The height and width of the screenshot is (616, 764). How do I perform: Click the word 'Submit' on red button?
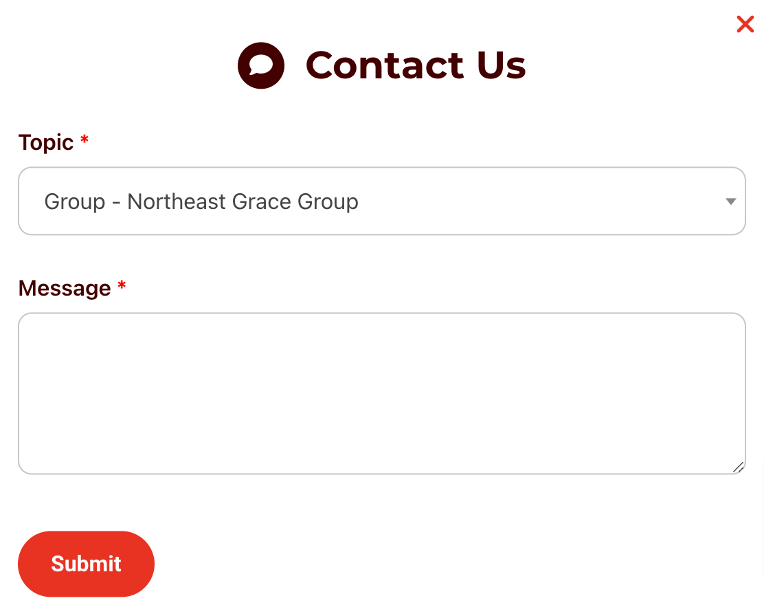(87, 564)
